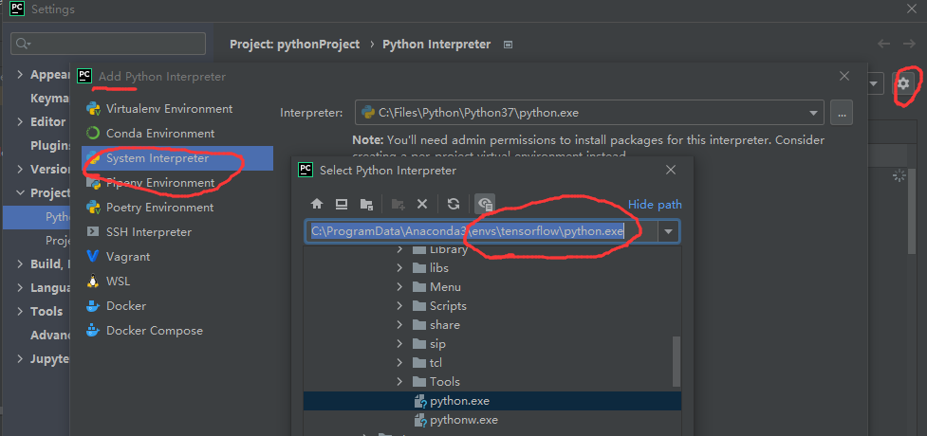Click the SSH Interpreter terminal icon
927x436 pixels.
93,231
